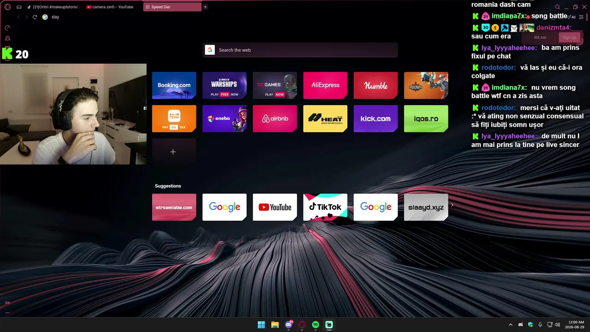Click the Windows Security tray icon
The height and width of the screenshot is (332, 590).
(x=530, y=325)
